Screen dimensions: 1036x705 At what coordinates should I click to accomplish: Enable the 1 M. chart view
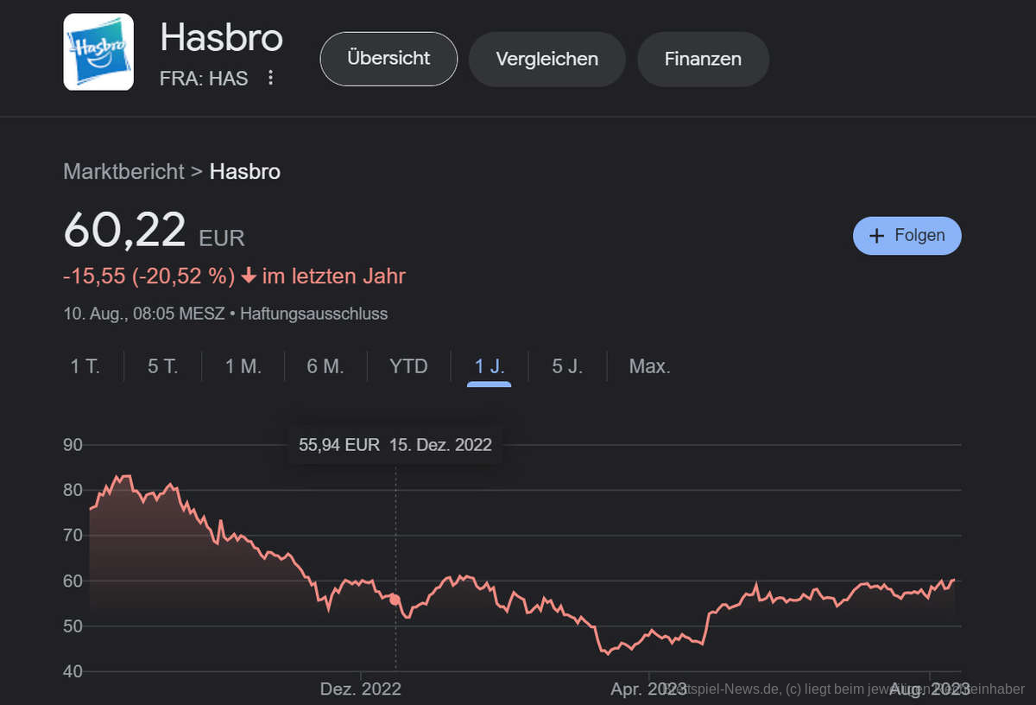pos(243,365)
